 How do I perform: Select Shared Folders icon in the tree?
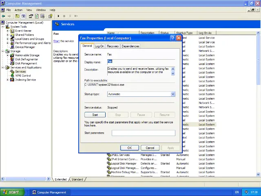(x=12, y=35)
